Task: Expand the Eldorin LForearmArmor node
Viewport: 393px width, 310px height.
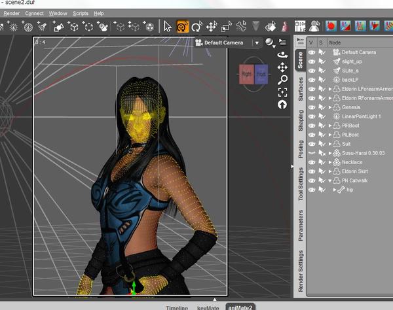Action: coord(330,89)
